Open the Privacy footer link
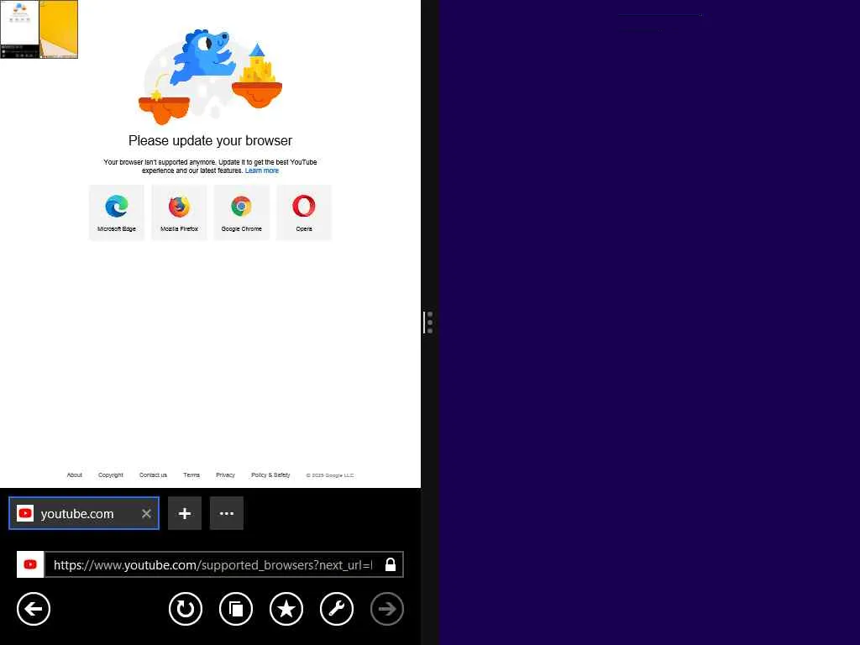 click(225, 475)
